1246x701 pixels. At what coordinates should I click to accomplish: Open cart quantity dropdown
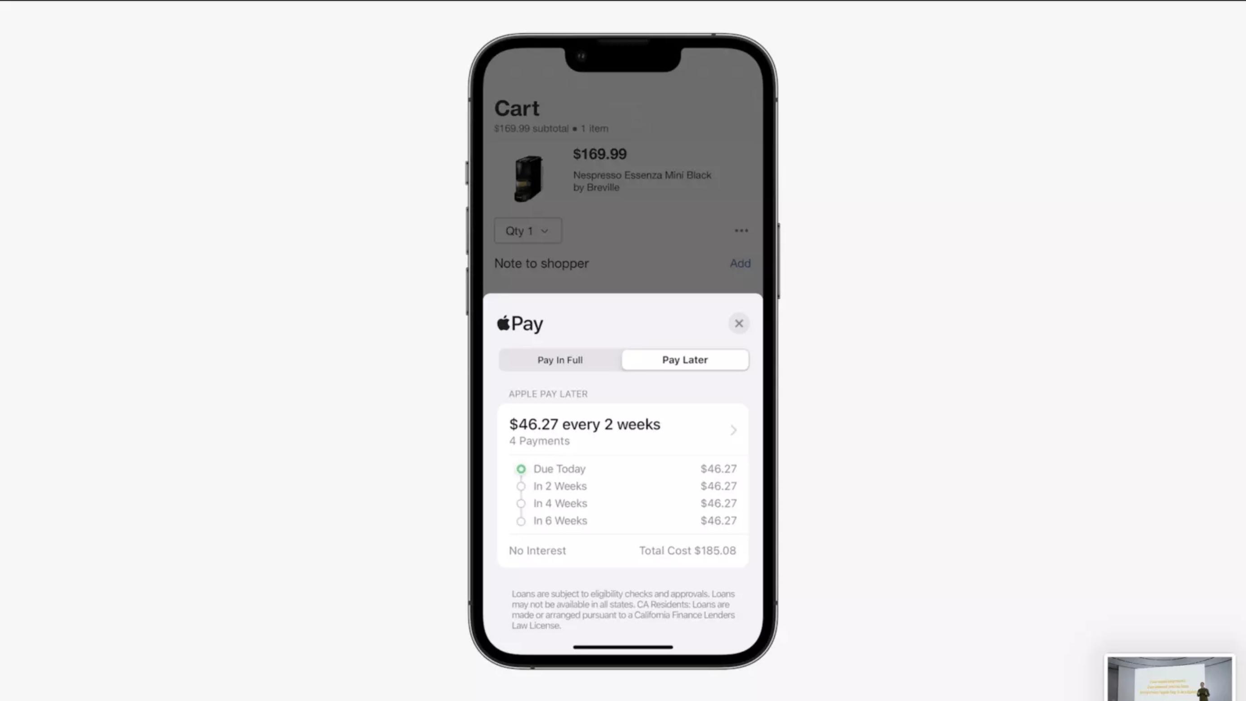point(526,230)
